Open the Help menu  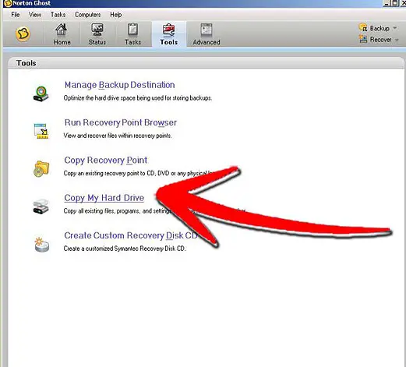pos(116,15)
